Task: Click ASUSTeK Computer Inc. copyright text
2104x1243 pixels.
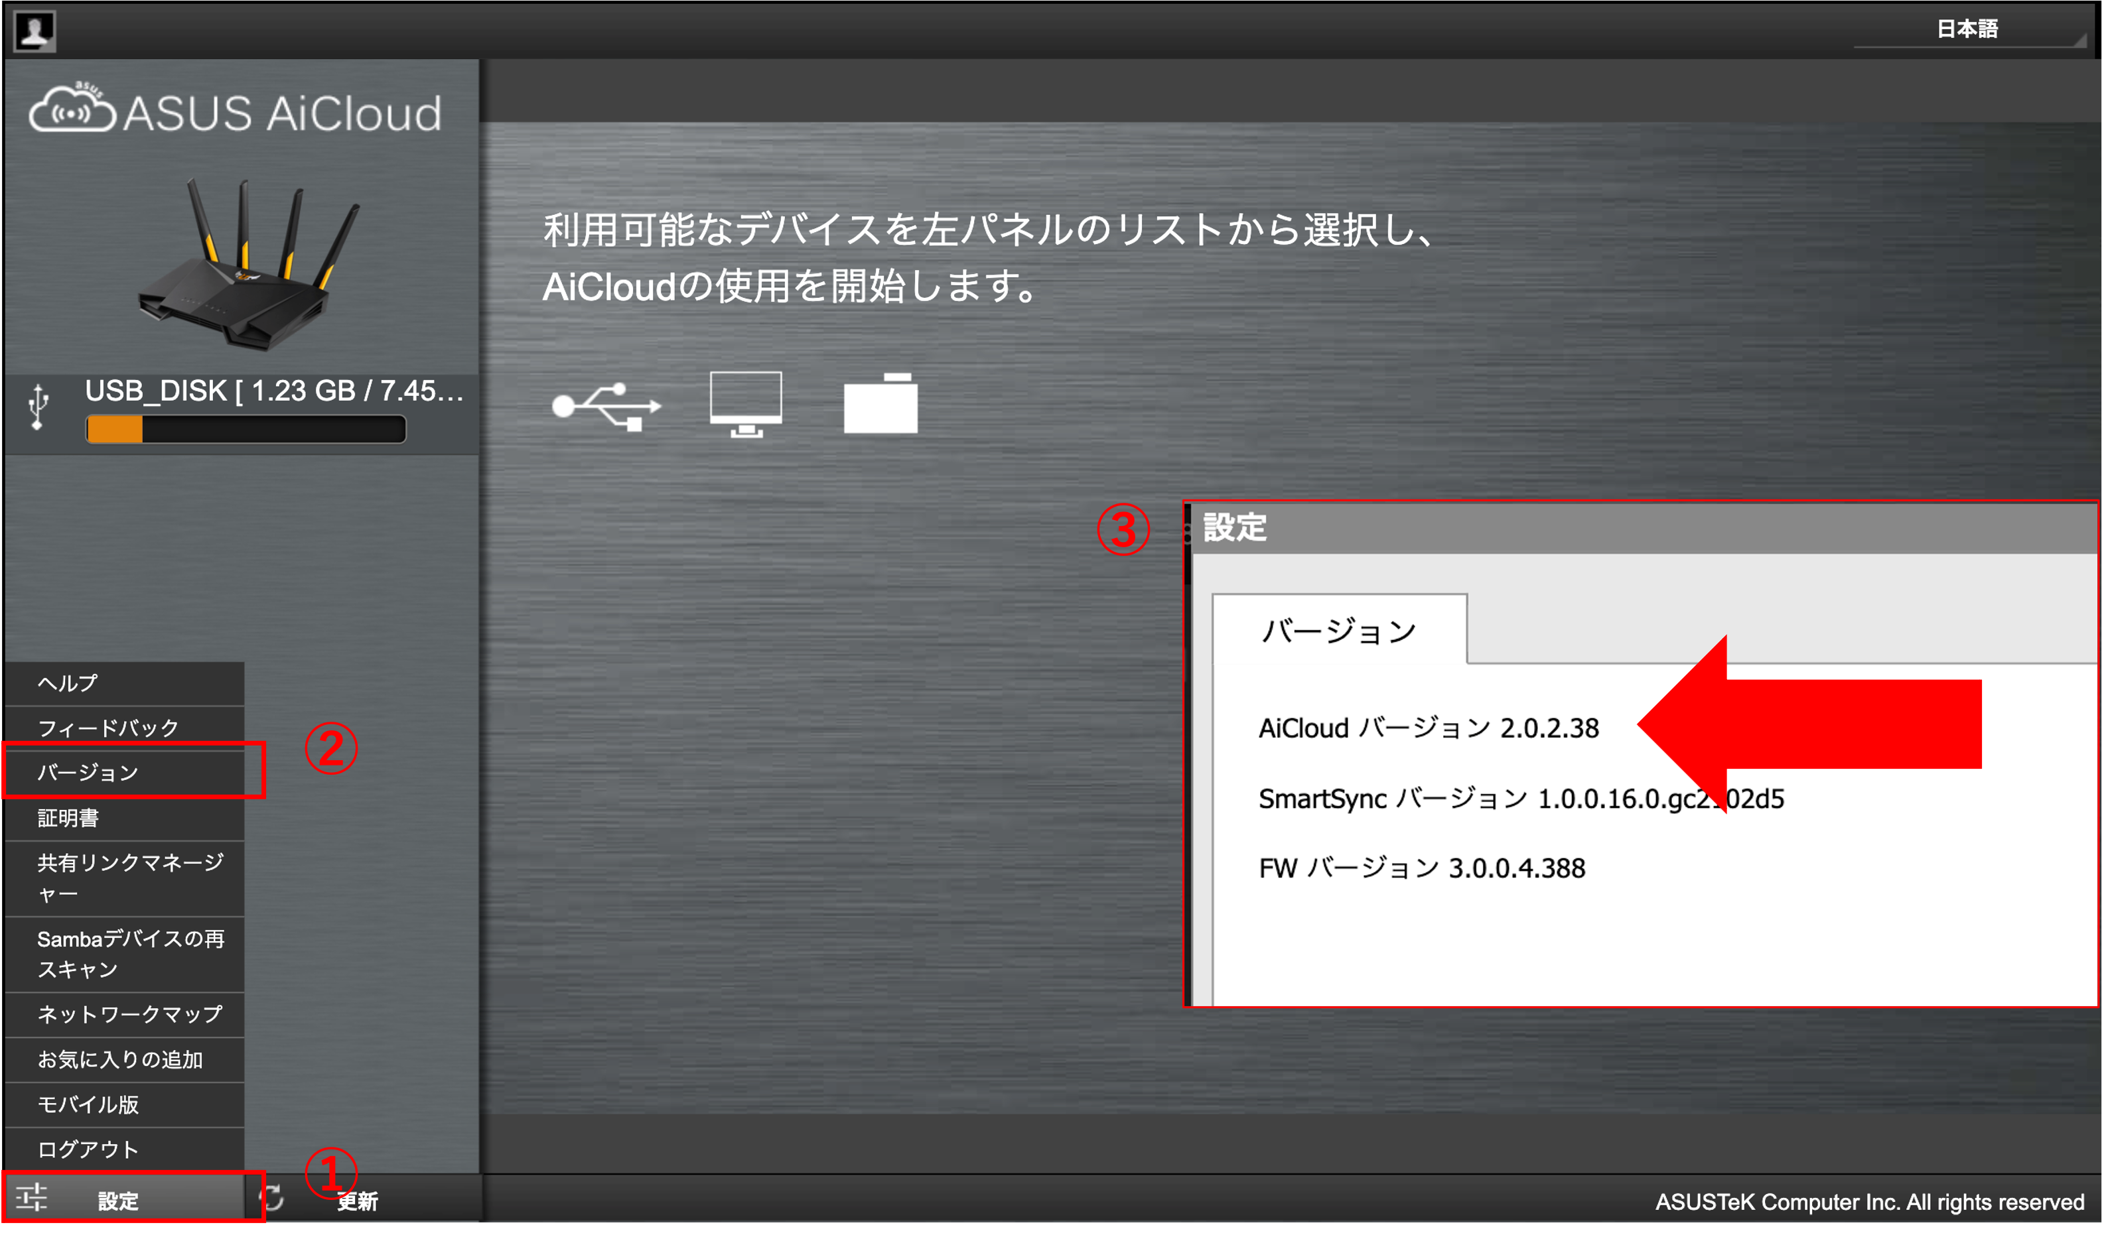Action: pos(1870,1203)
